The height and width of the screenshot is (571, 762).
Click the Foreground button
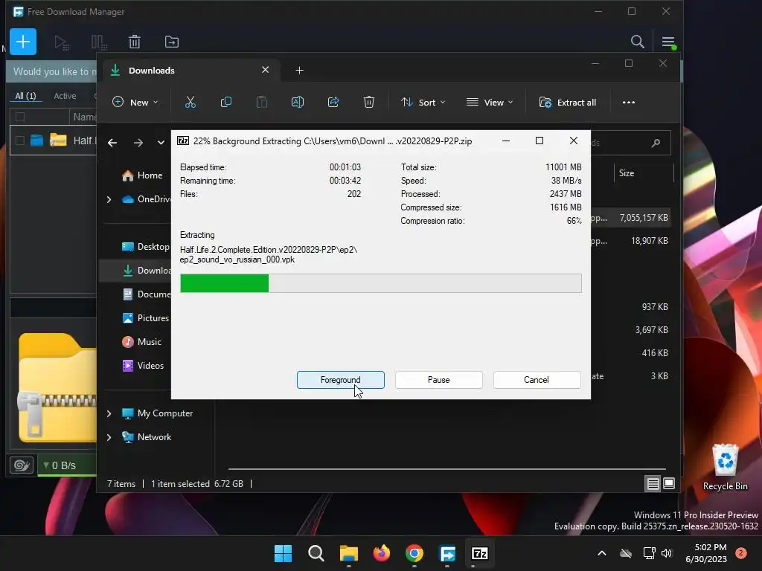tap(340, 380)
